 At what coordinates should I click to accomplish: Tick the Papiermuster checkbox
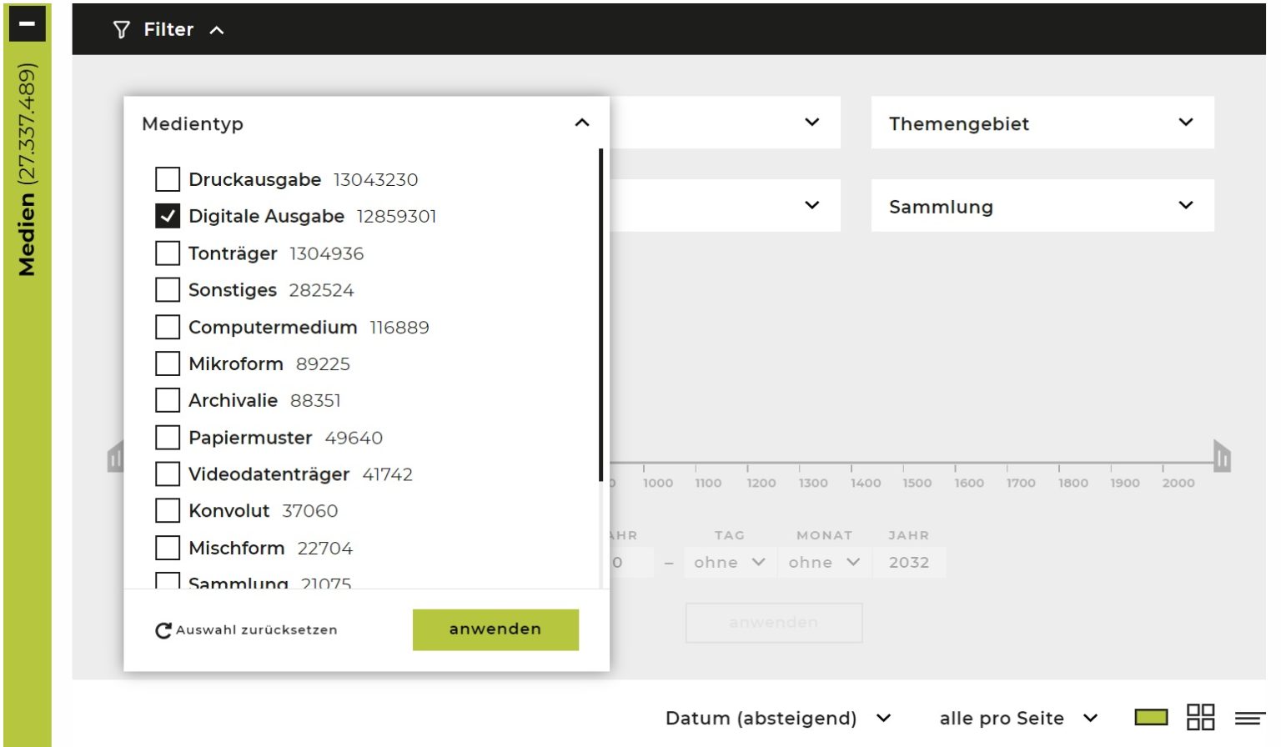[x=168, y=438]
